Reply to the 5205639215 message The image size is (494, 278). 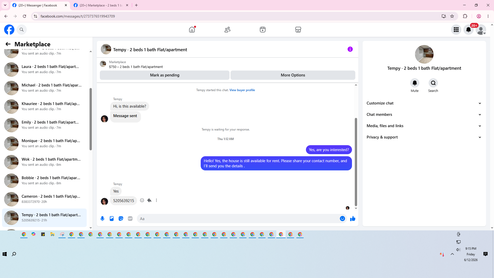point(149,200)
